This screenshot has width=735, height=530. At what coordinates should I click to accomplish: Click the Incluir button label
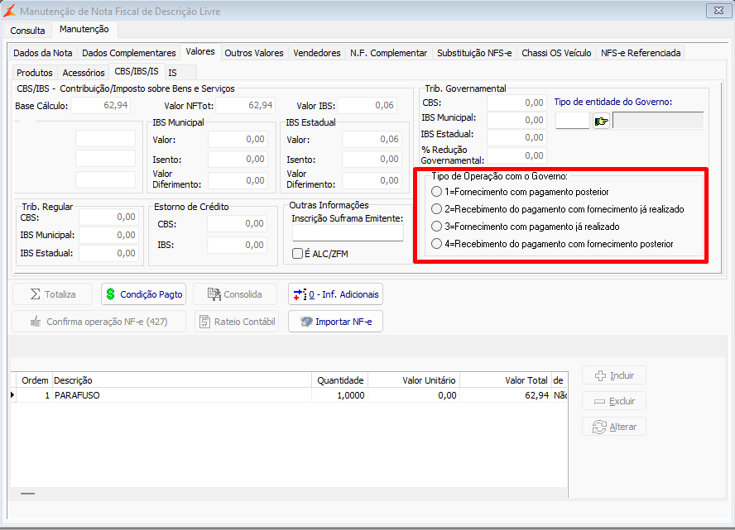click(622, 375)
